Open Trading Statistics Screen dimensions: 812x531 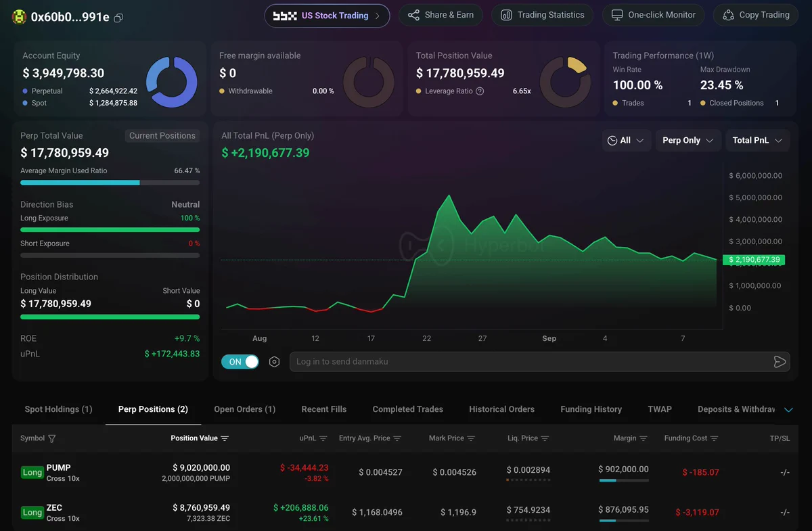click(542, 15)
